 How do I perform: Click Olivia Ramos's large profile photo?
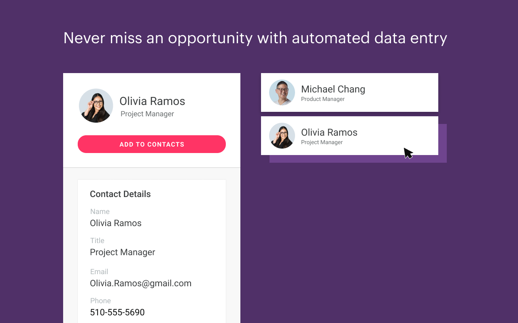point(96,106)
